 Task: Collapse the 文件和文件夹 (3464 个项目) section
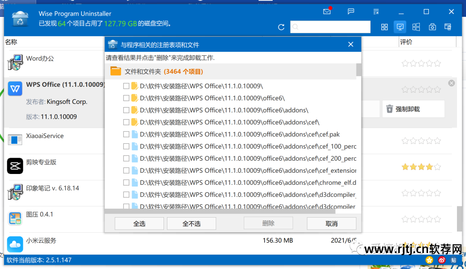pyautogui.click(x=115, y=70)
